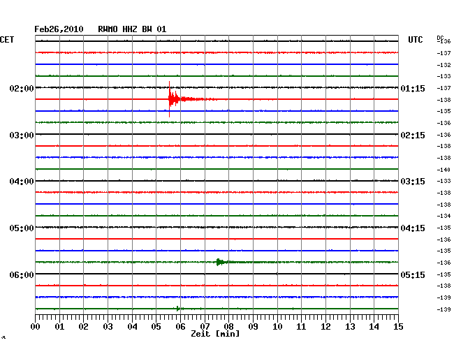This screenshot has width=454, height=345.
Task: Select the 06:00 CET time label
Action: click(22, 274)
